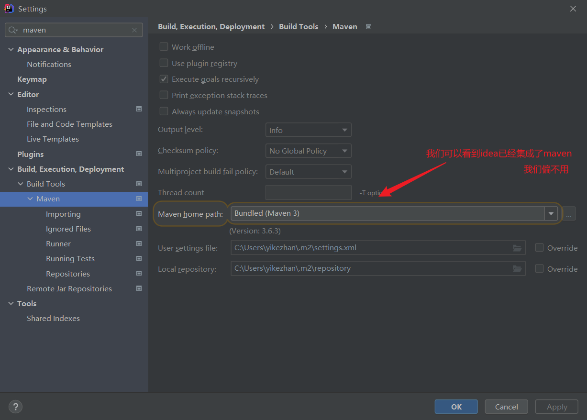The height and width of the screenshot is (420, 587).
Task: Click the Cancel button
Action: 506,407
